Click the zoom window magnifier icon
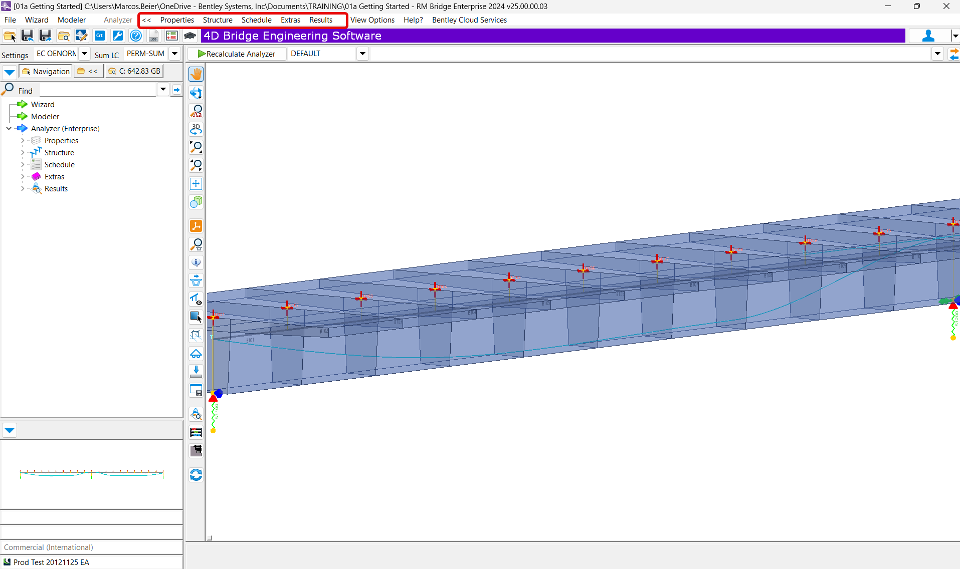The width and height of the screenshot is (960, 569). pos(196,147)
